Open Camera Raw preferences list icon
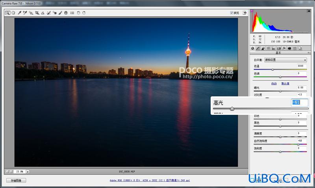Viewport: 315px width, 188px height. point(72,13)
